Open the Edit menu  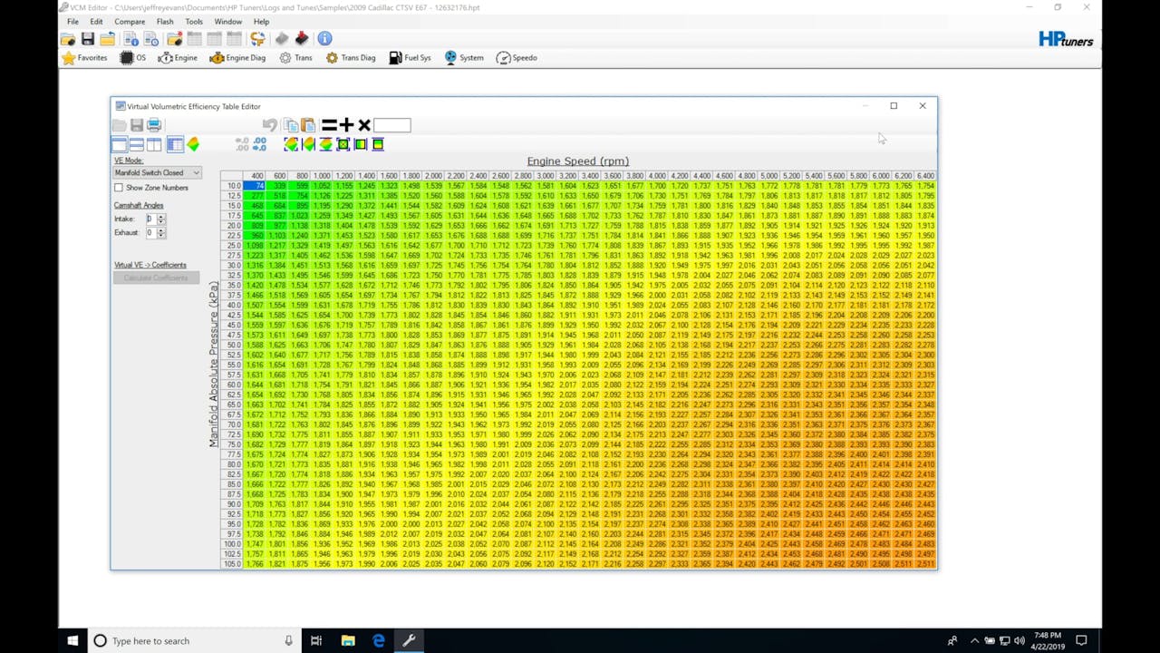96,22
